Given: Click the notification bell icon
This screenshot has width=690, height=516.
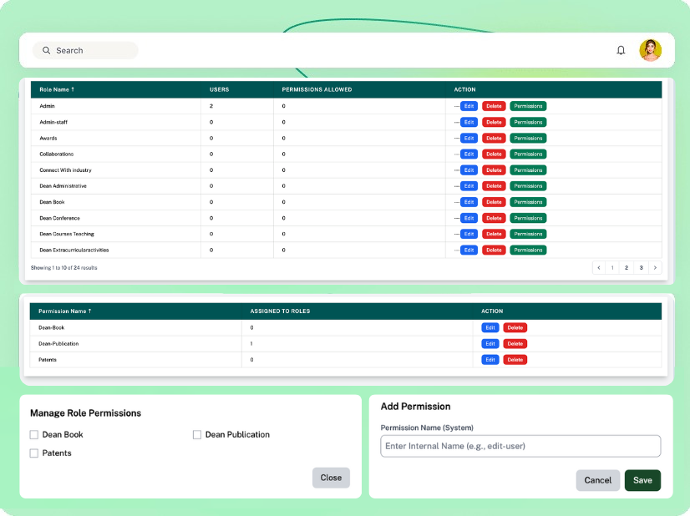Looking at the screenshot, I should tap(621, 50).
